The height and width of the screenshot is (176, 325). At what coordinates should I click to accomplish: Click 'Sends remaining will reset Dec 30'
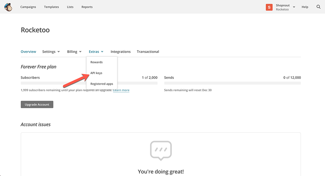point(188,90)
